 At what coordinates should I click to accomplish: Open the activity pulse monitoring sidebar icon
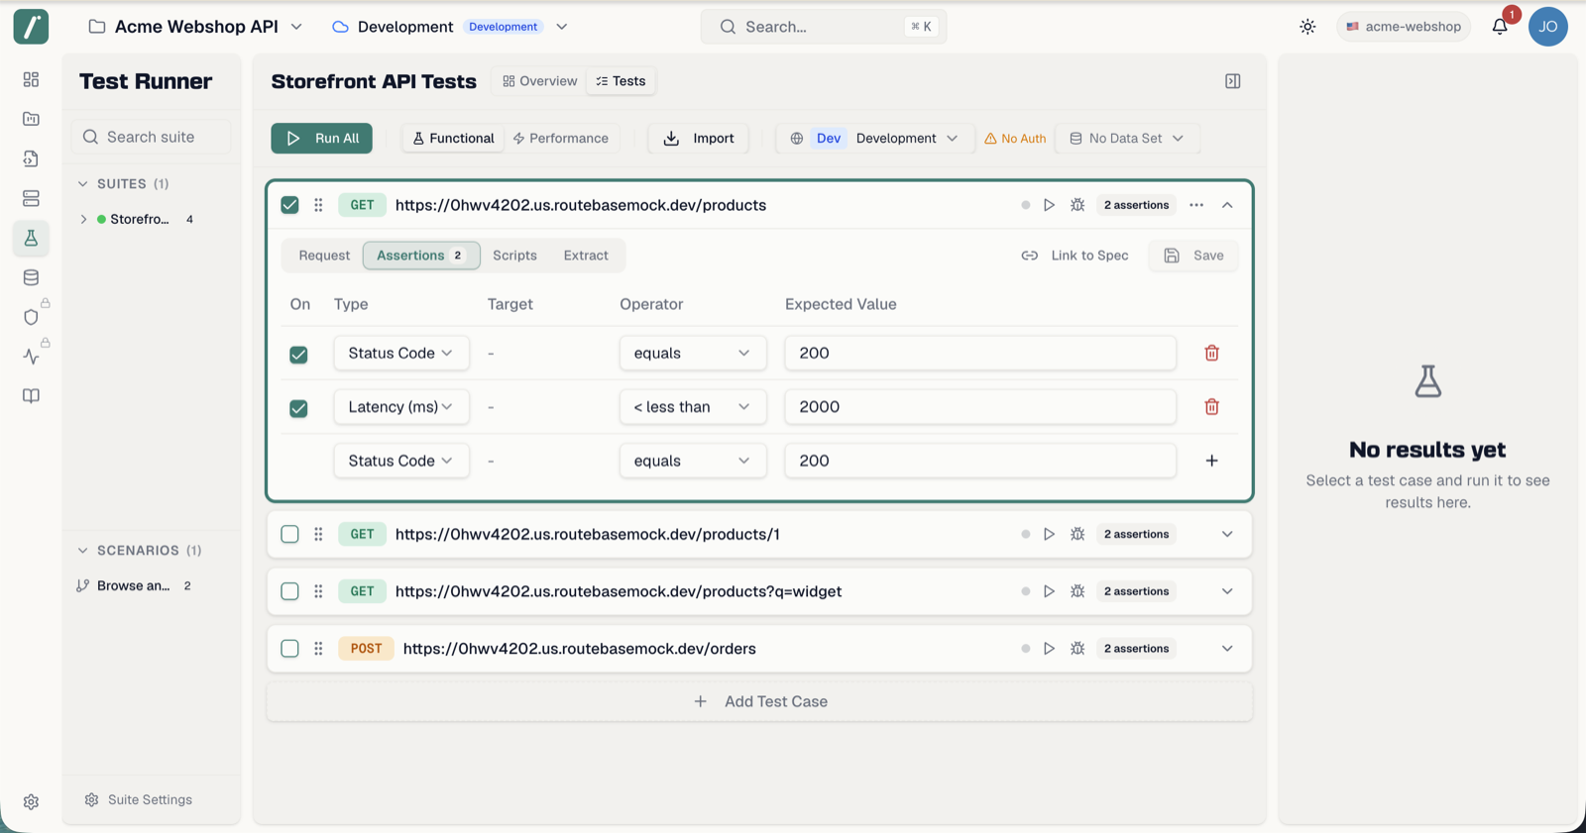pos(31,357)
